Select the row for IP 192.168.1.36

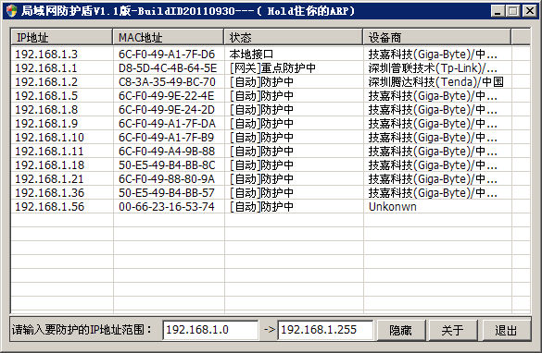271,193
